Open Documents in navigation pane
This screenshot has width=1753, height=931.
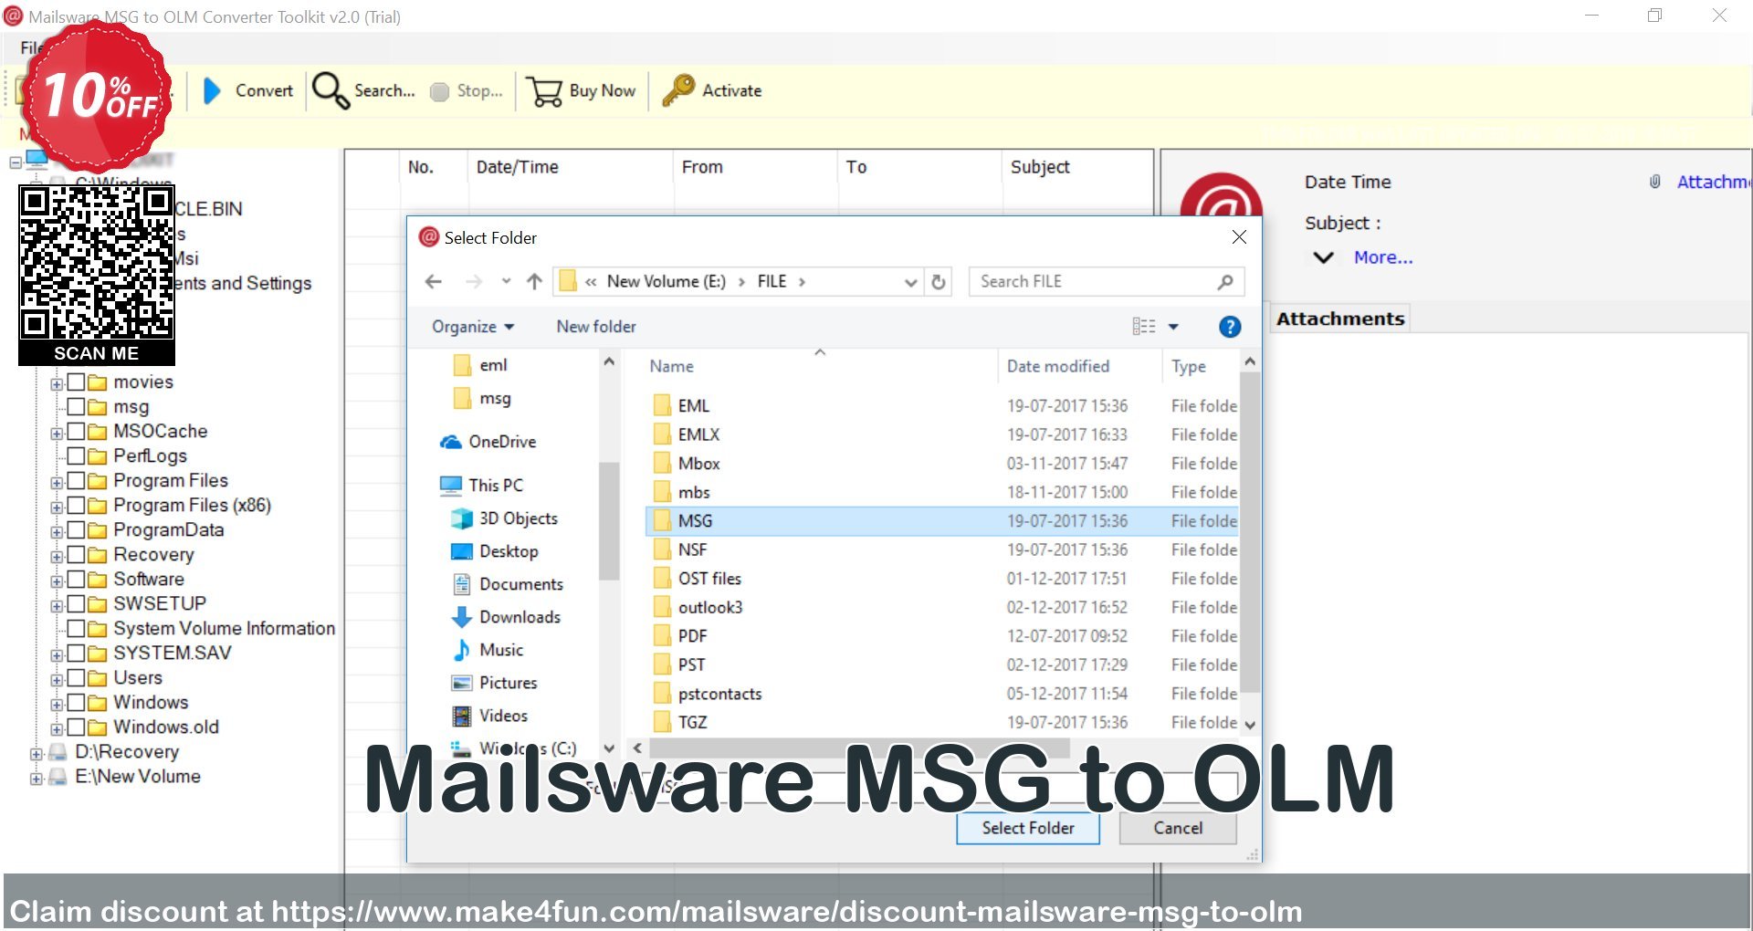tap(508, 584)
